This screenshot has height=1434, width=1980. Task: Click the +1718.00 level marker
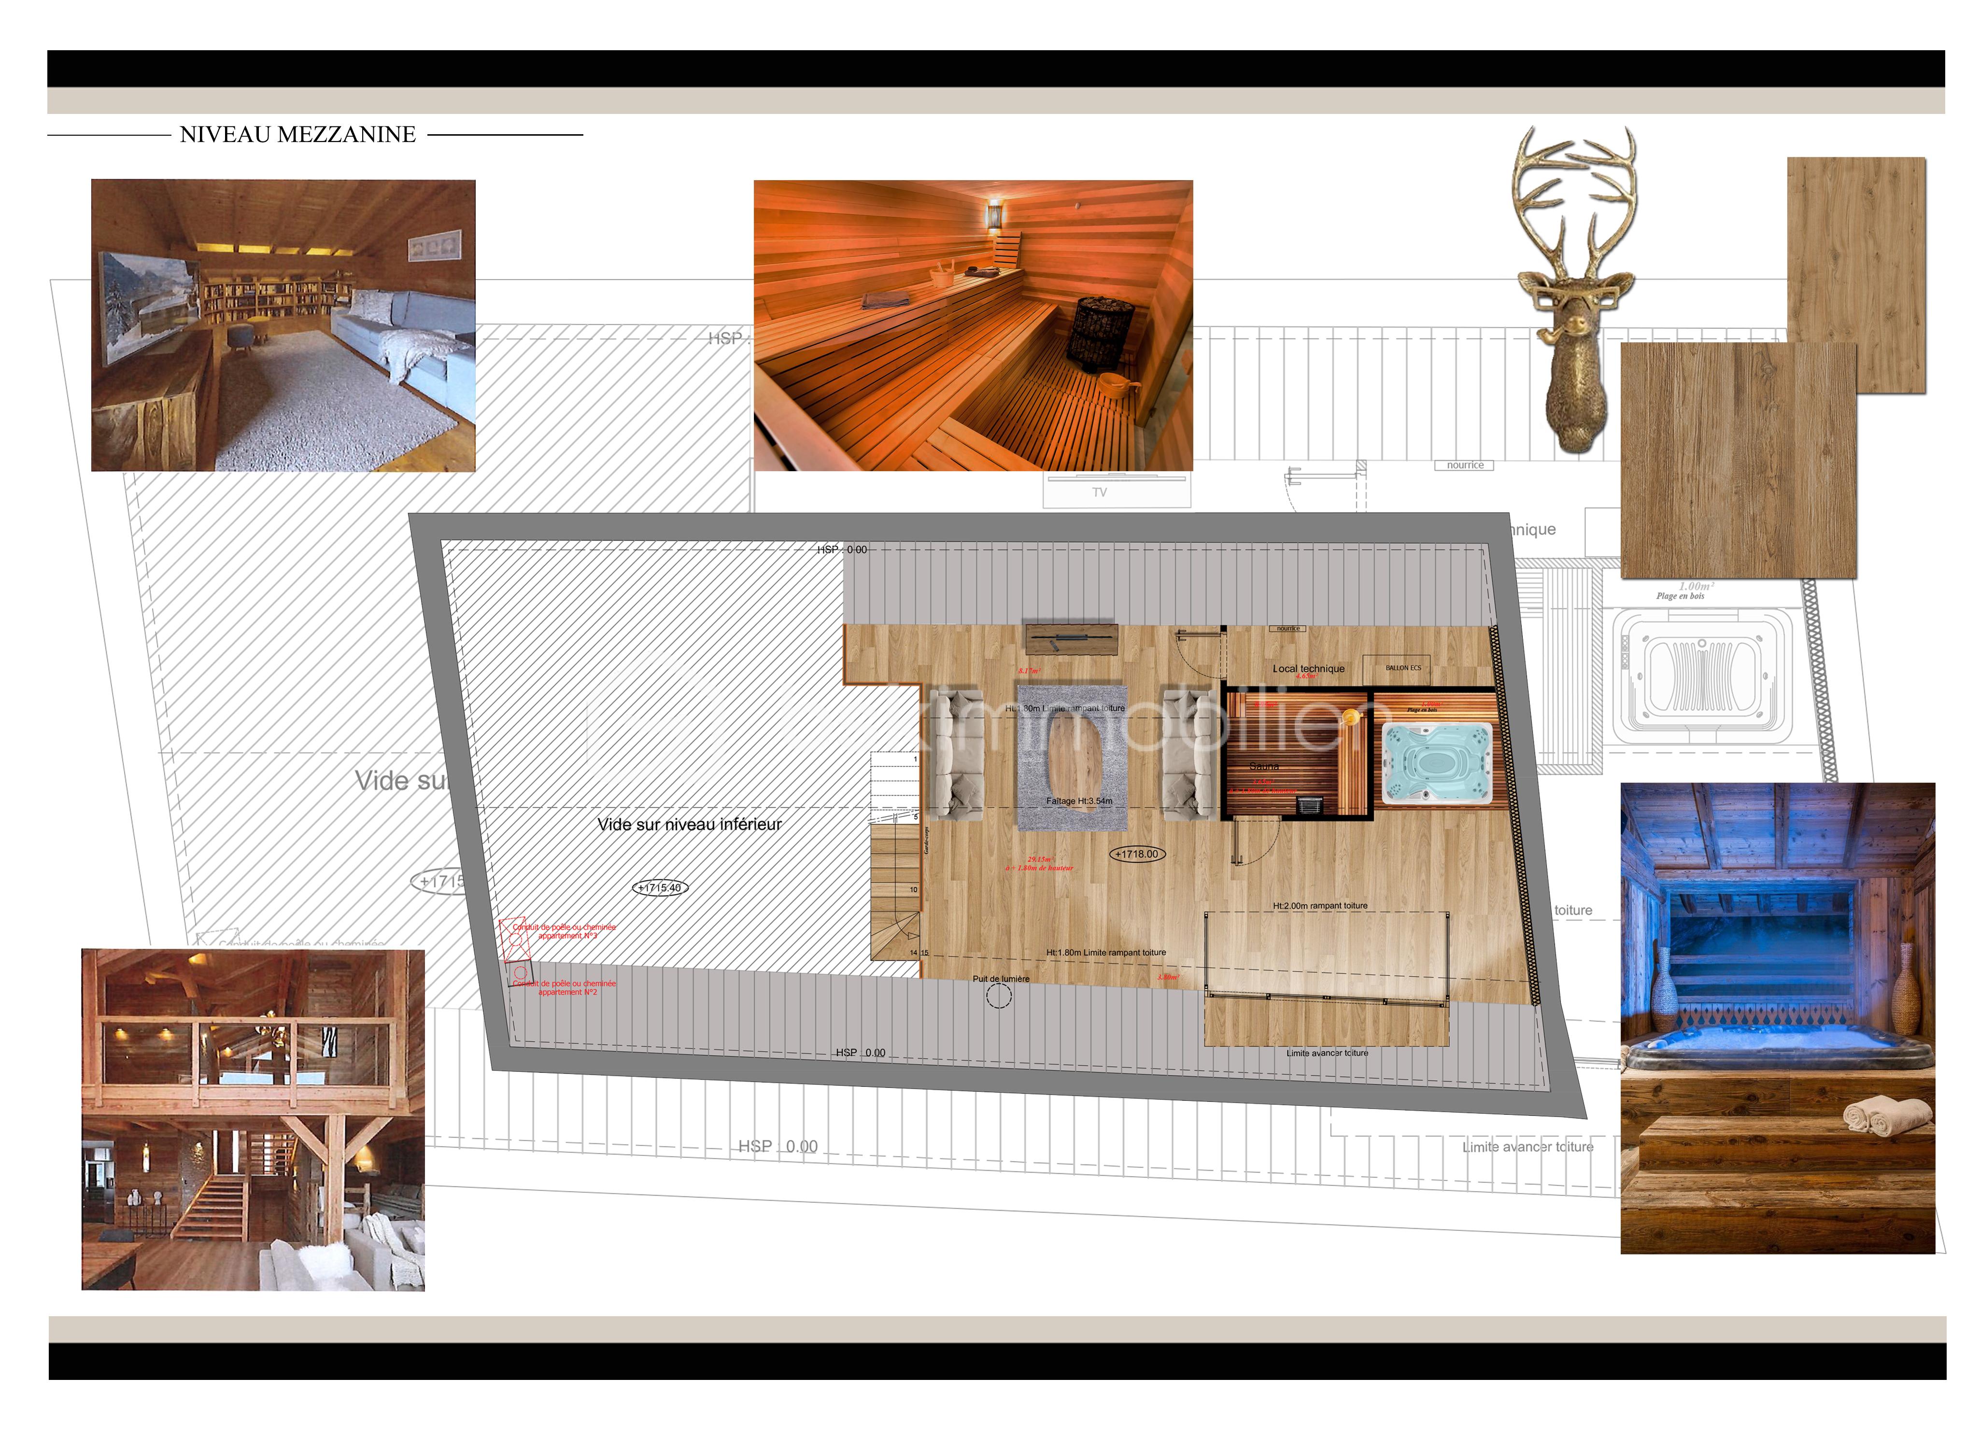point(1137,855)
